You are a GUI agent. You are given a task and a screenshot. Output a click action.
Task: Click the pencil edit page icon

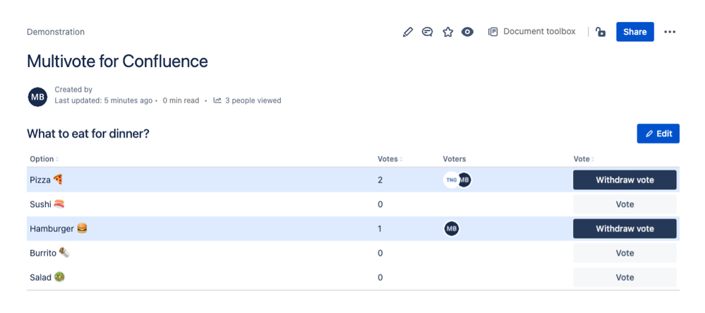tap(408, 32)
